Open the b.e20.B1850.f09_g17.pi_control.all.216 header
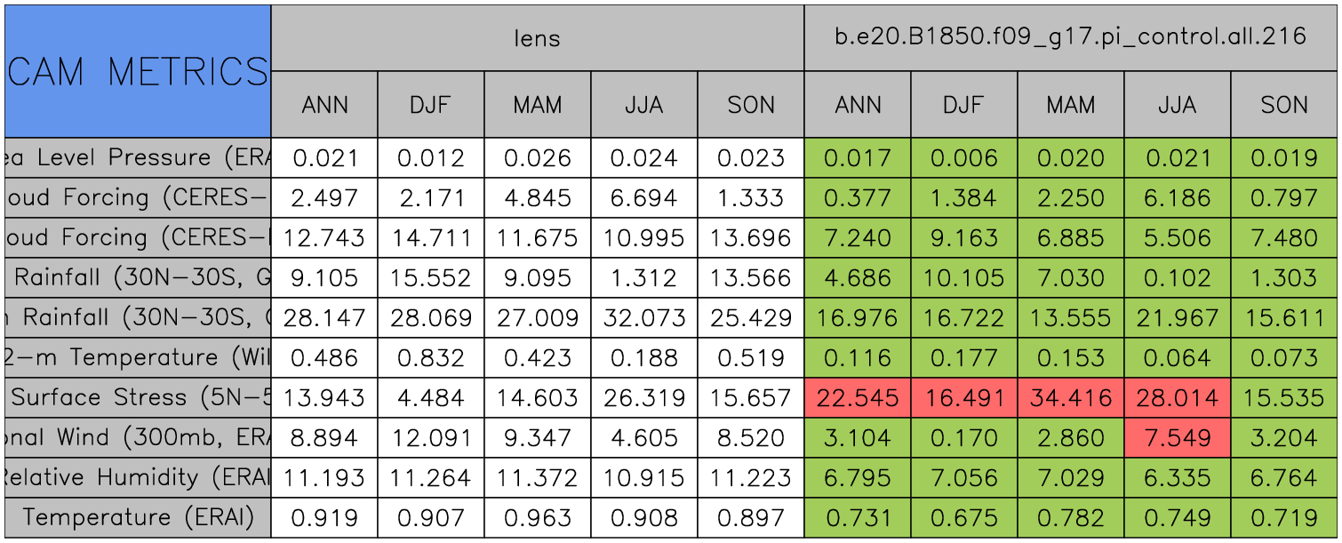 tap(1070, 37)
